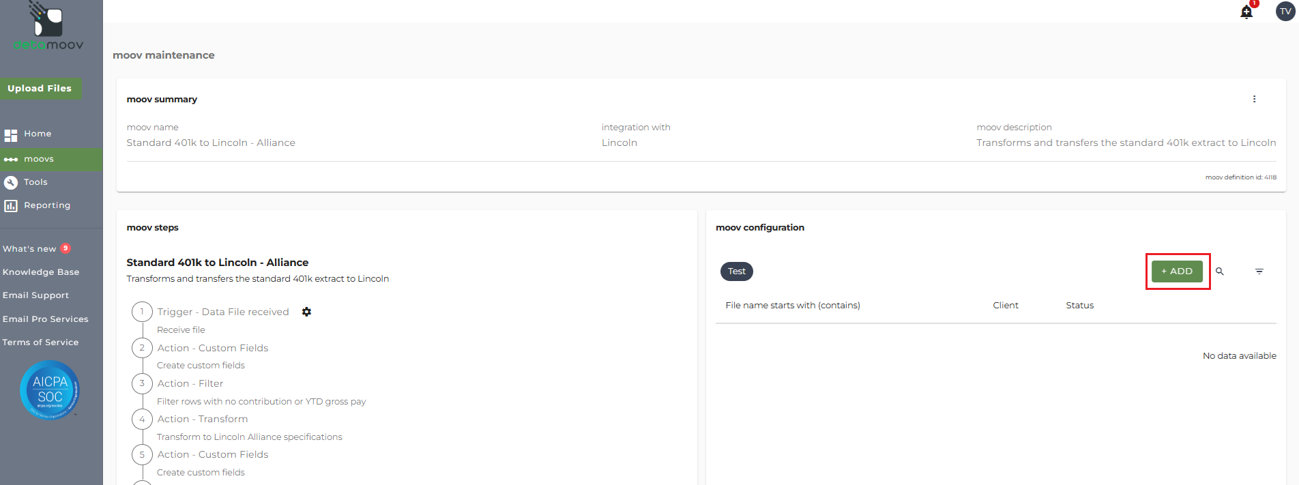Click the + ADD configuration button
This screenshot has height=485, width=1299.
point(1177,271)
